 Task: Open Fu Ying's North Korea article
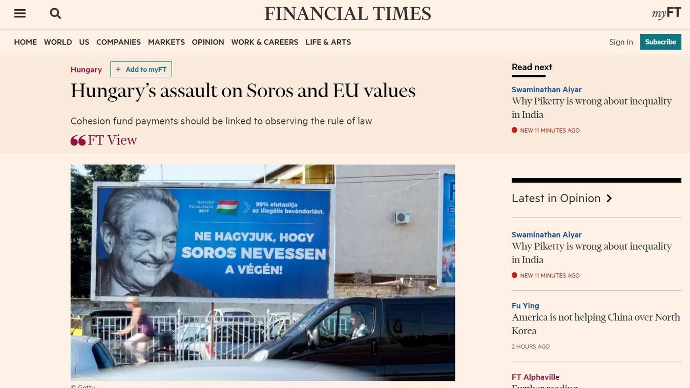click(x=595, y=324)
